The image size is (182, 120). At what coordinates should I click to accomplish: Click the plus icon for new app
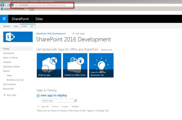coord(38,95)
